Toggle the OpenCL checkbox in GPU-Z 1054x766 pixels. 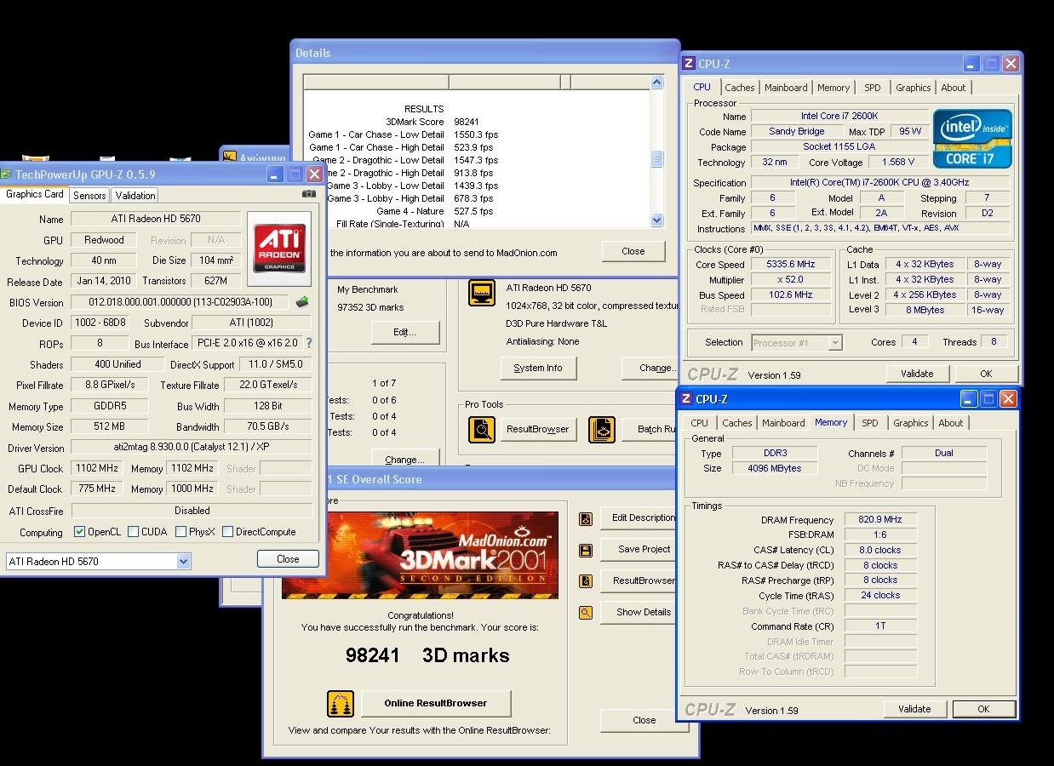tap(80, 532)
